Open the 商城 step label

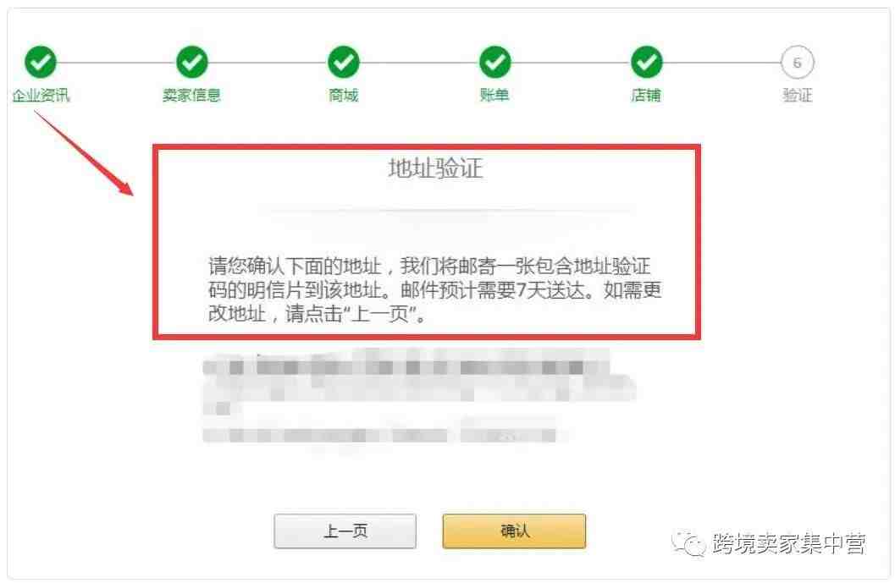[x=343, y=96]
